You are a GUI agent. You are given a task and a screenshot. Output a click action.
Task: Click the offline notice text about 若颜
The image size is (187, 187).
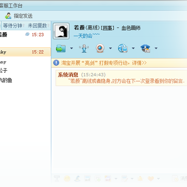point(126,81)
